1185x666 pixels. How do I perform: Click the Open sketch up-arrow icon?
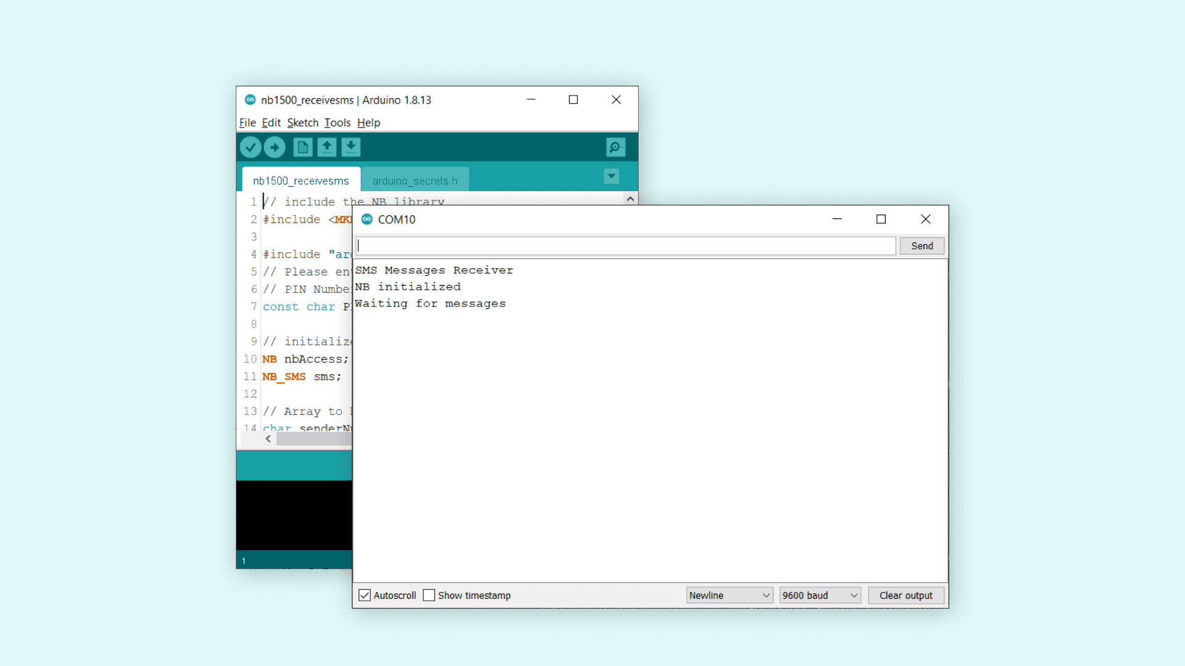326,147
